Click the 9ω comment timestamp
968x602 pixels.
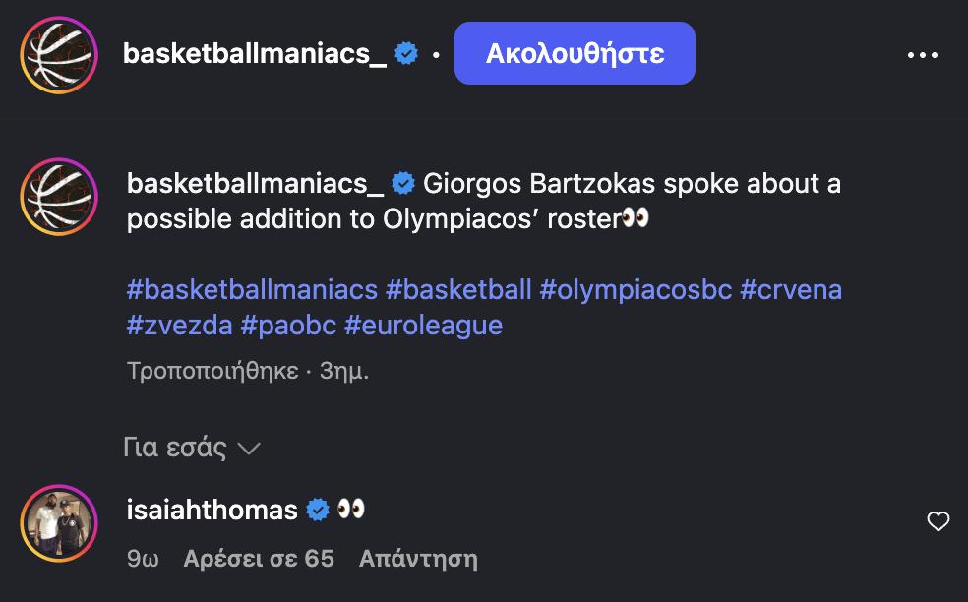click(143, 559)
